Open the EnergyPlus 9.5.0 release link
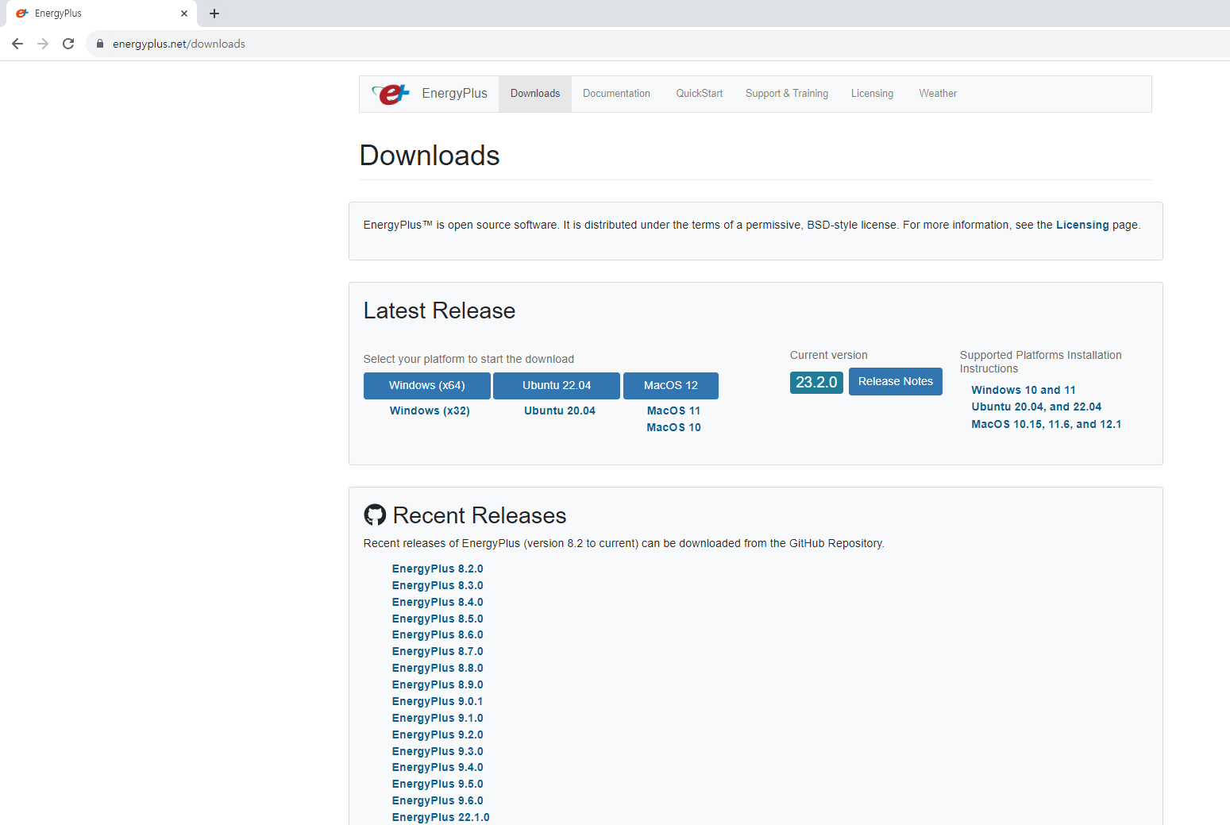The width and height of the screenshot is (1230, 825). (438, 784)
